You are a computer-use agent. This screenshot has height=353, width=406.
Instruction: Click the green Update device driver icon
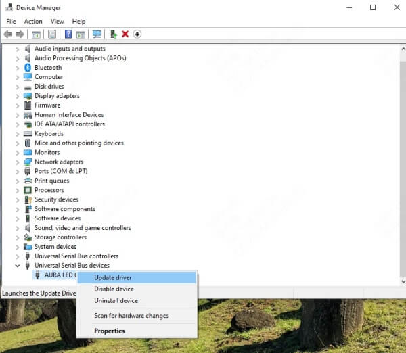(114, 34)
